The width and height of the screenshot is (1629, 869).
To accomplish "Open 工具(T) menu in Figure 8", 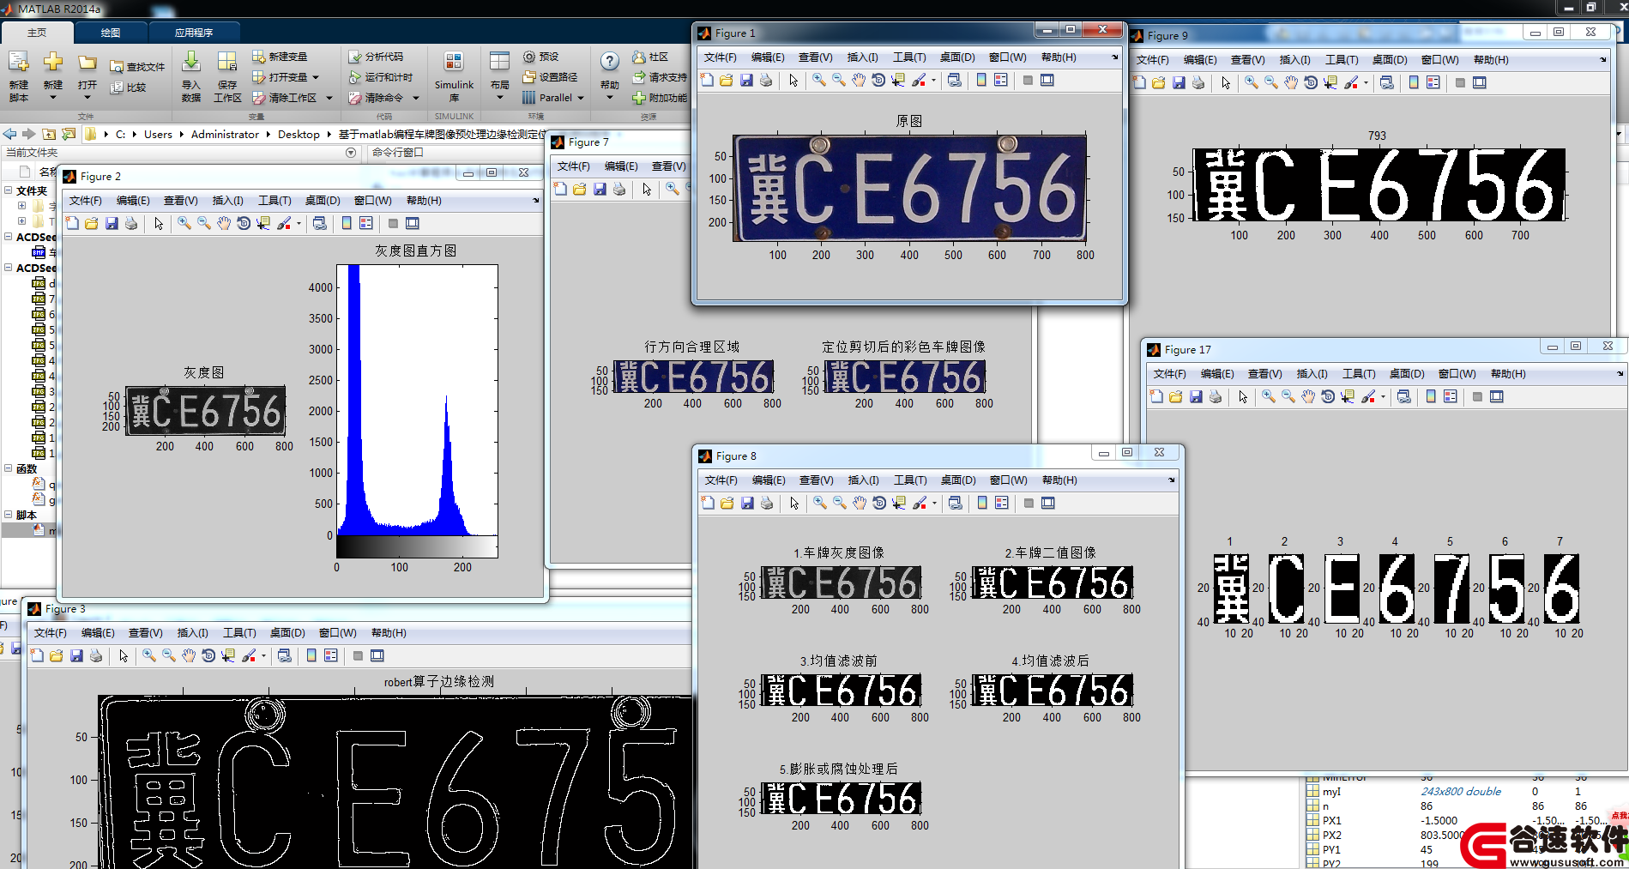I will 910,480.
